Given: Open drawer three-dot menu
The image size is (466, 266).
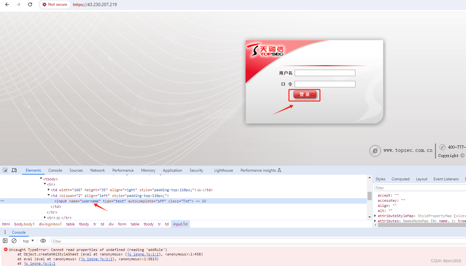Looking at the screenshot, I should [x=5, y=232].
